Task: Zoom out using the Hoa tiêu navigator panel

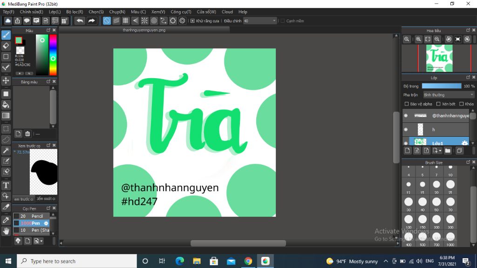Action: pos(437,39)
